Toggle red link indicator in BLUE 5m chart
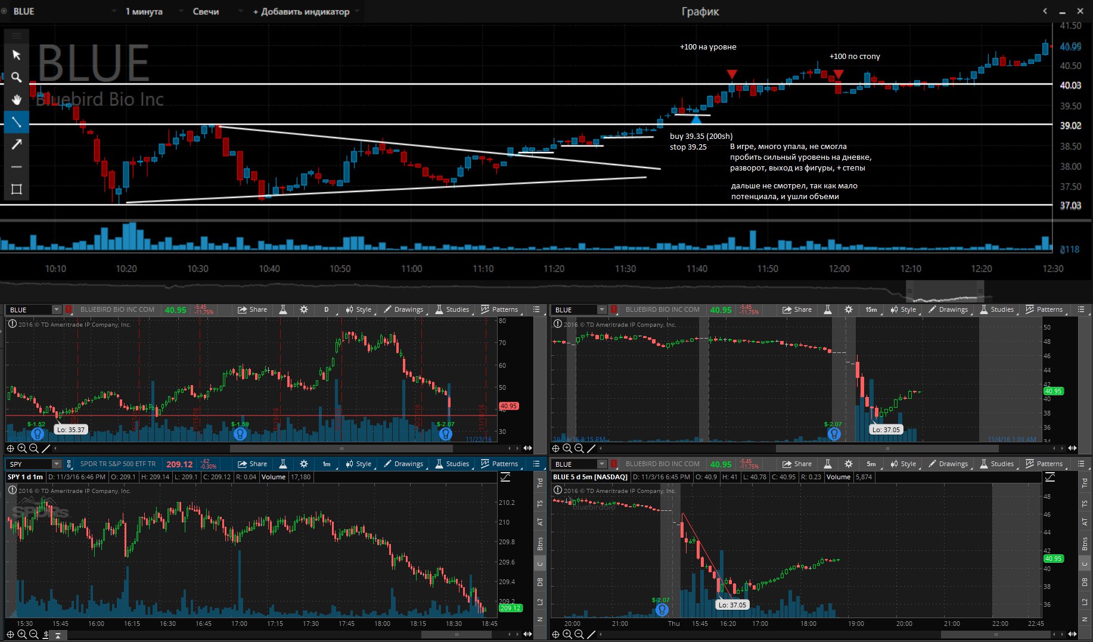This screenshot has width=1093, height=642. point(614,464)
